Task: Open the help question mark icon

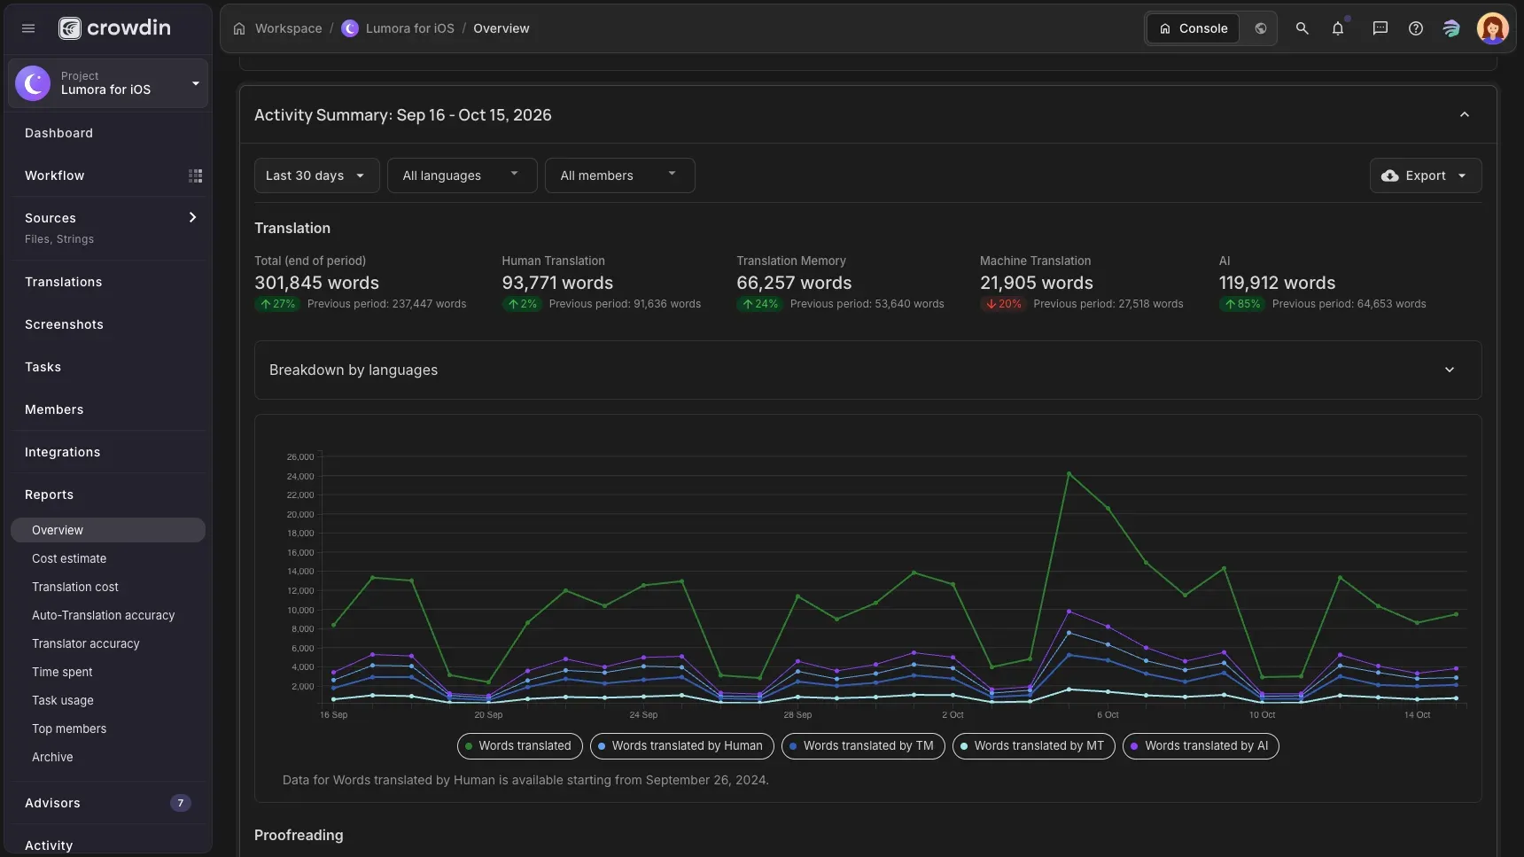Action: pos(1415,28)
